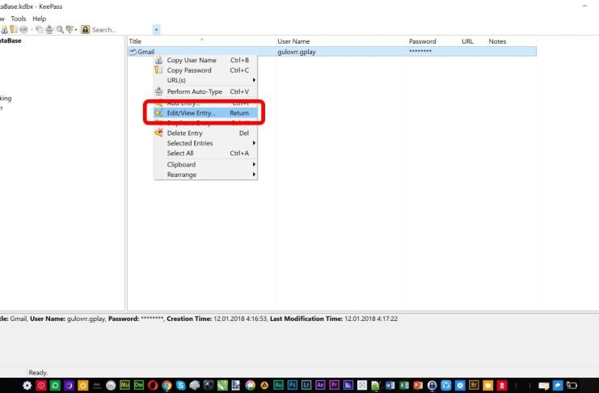This screenshot has height=393, width=599.
Task: Launch Adobe After Effects from taskbar
Action: 320,386
